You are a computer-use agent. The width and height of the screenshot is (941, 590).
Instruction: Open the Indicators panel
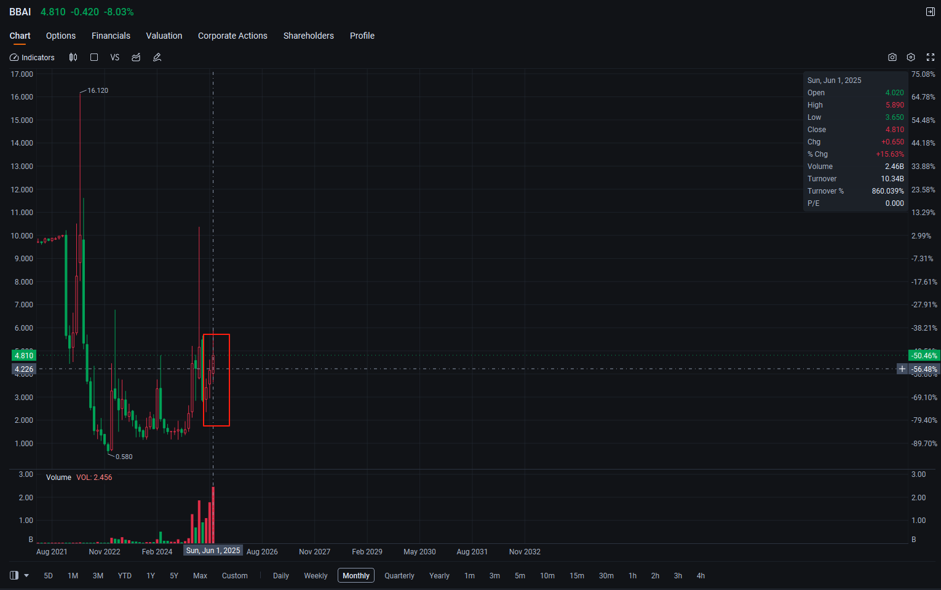click(32, 57)
